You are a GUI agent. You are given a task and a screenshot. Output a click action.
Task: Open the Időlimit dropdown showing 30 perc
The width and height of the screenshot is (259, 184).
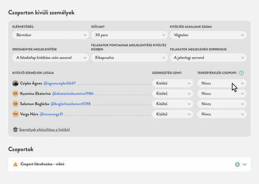[129, 35]
